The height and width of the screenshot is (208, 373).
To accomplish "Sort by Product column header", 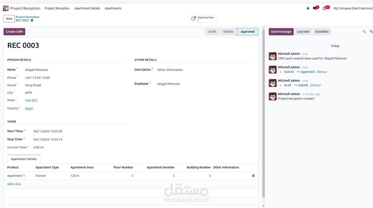I will pyautogui.click(x=13, y=167).
